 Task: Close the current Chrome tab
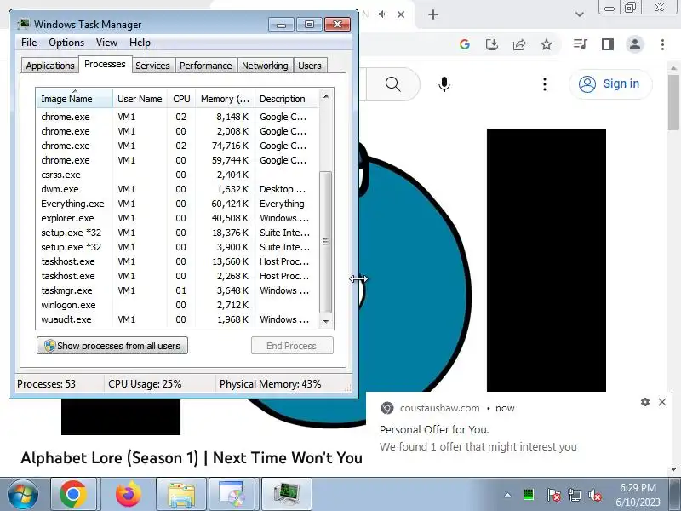pyautogui.click(x=401, y=14)
